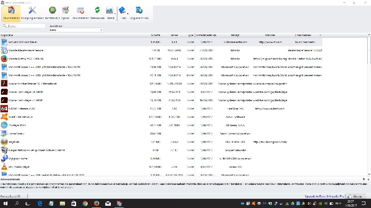The height and width of the screenshot is (208, 371).
Task: Open Hulpprogramma's tools
Action: pos(32,13)
